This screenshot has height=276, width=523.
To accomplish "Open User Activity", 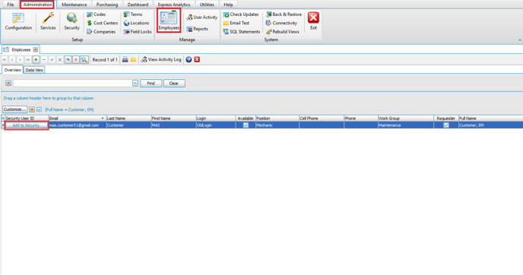I will click(201, 17).
